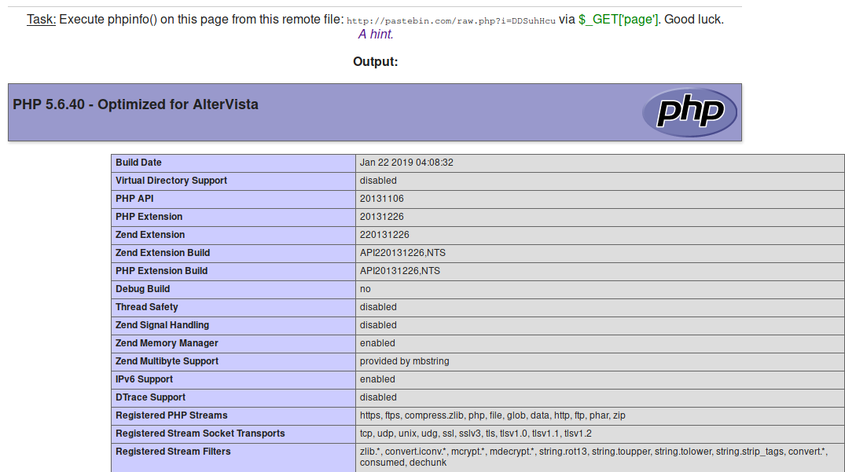Click the value '20131226' for PHP Extension
The height and width of the screenshot is (472, 845).
point(381,217)
